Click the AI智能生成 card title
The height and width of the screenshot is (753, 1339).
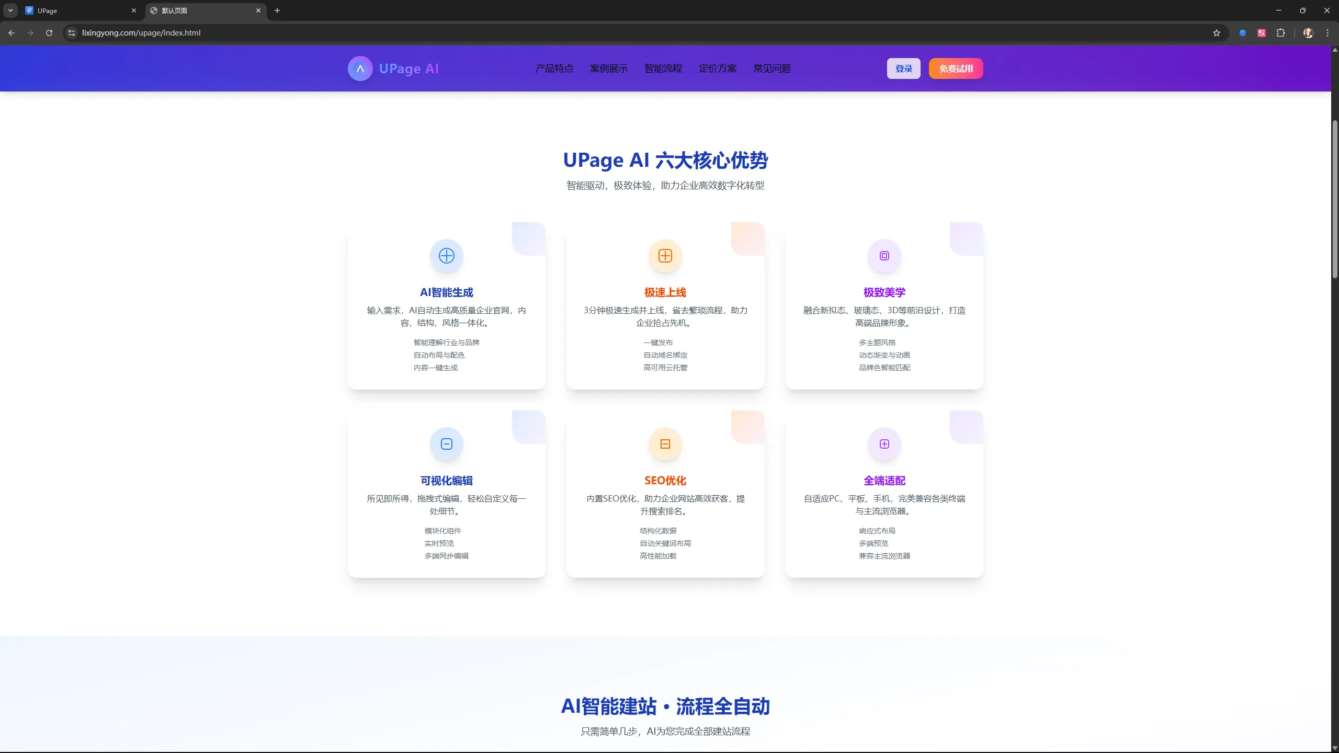tap(446, 292)
